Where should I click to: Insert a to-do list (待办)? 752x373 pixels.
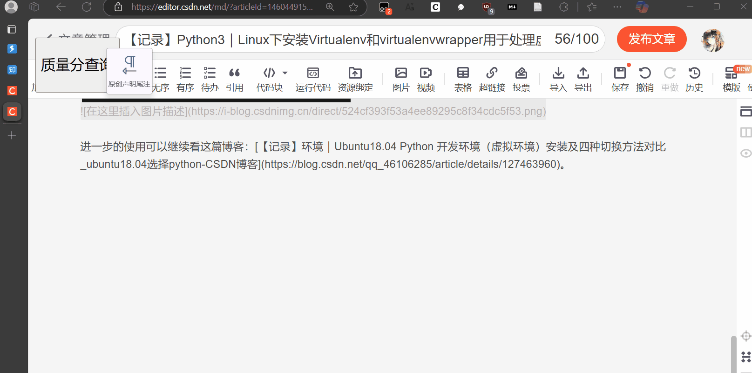210,80
